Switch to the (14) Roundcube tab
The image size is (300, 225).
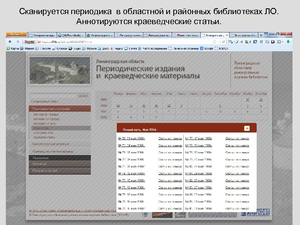click(x=71, y=35)
